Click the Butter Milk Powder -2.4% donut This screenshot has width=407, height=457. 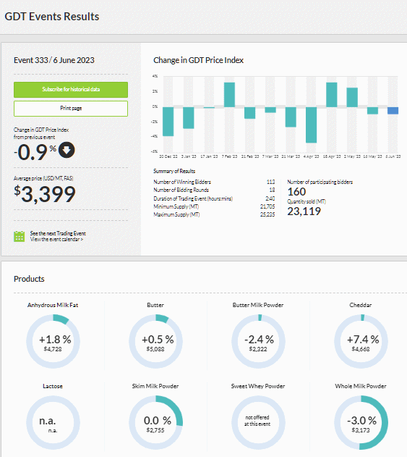[x=258, y=341]
